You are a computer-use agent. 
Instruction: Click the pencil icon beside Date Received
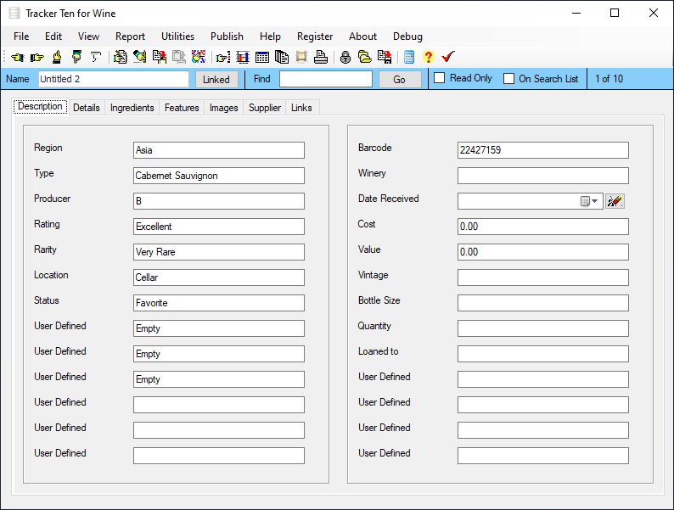pyautogui.click(x=615, y=201)
